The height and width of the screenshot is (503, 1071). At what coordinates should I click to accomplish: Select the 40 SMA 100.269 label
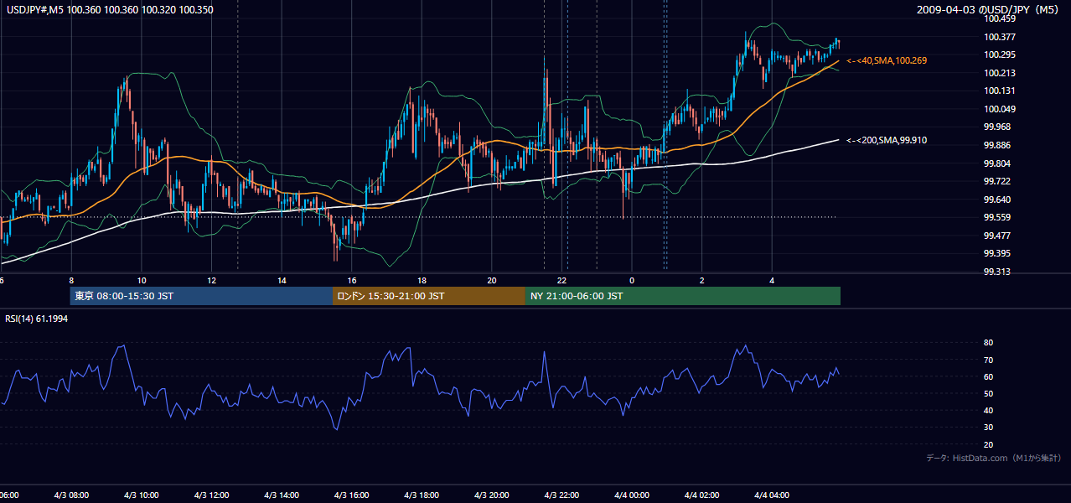tap(887, 61)
